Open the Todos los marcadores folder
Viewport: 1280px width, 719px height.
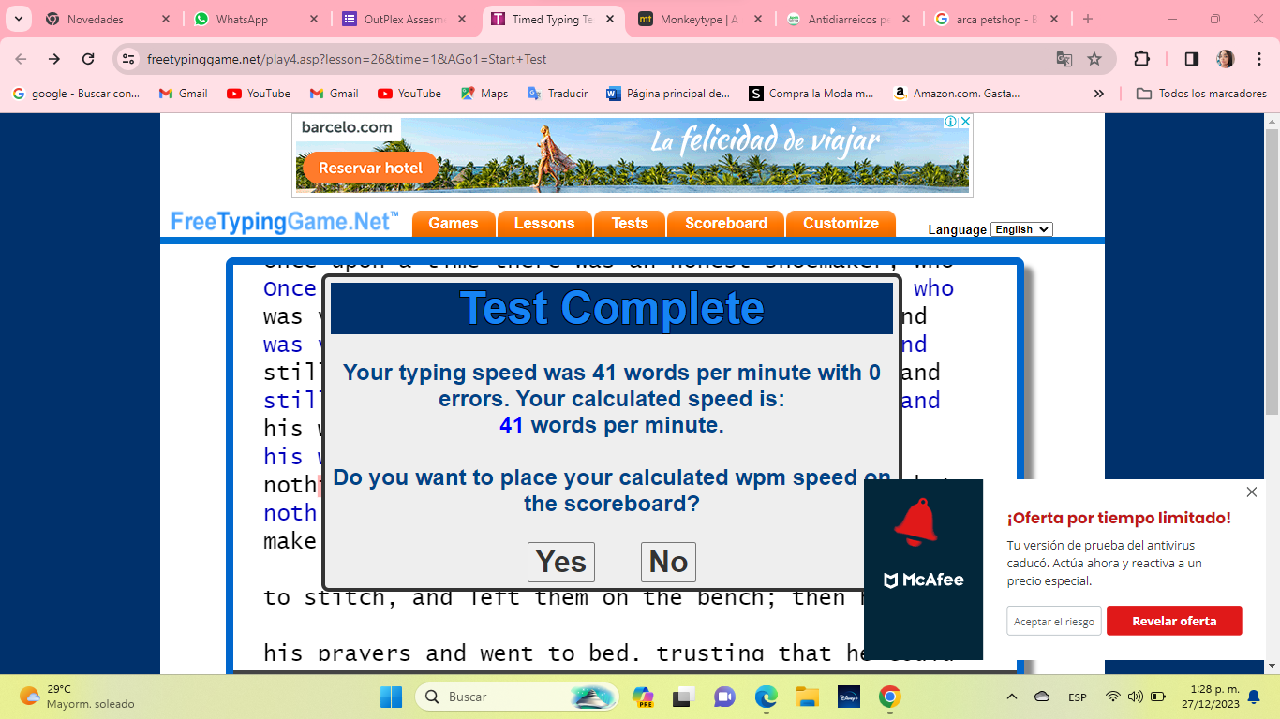coord(1201,94)
